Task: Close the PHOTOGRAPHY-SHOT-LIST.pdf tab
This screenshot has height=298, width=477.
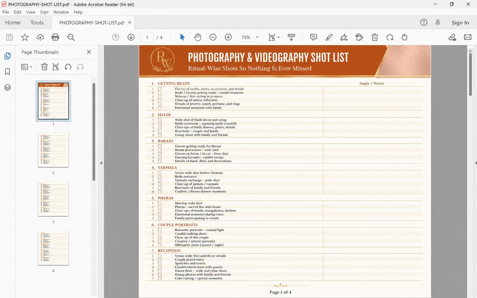Action: 129,22
